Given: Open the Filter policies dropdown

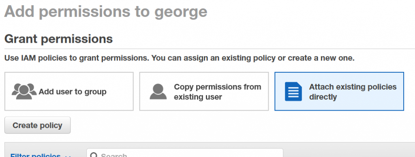Looking at the screenshot, I should pyautogui.click(x=40, y=155).
